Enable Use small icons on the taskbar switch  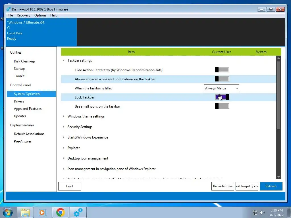pos(222,106)
